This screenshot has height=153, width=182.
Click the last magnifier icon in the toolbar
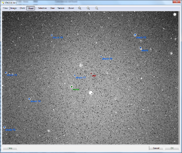click(x=96, y=8)
